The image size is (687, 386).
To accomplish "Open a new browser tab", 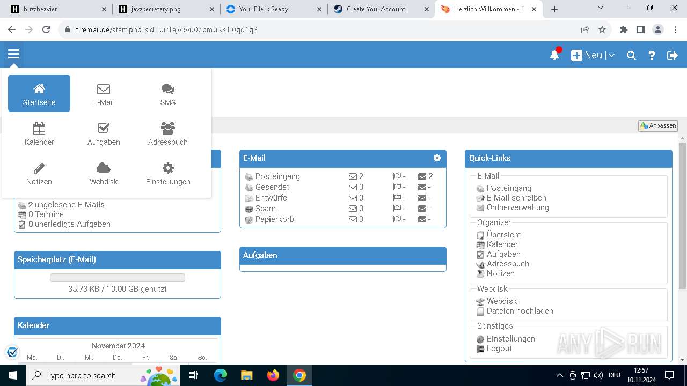I will coord(554,9).
